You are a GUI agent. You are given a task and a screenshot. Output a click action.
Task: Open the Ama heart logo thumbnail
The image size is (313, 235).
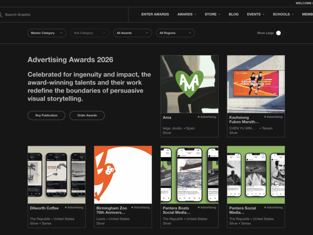pyautogui.click(x=189, y=84)
